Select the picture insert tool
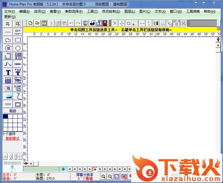Screen dimensions: 223x183 click(x=8, y=96)
